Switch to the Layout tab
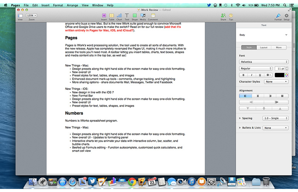 pyautogui.click(x=264, y=48)
